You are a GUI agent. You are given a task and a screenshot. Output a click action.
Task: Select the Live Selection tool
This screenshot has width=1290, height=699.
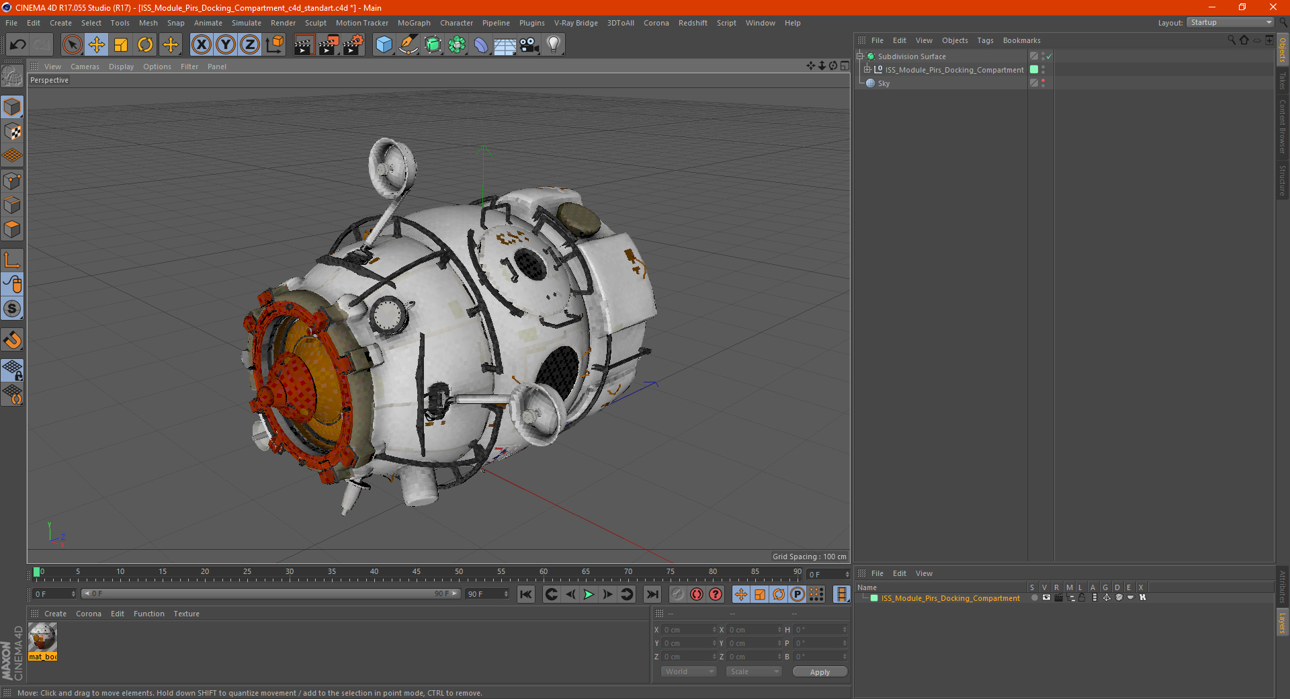click(72, 45)
